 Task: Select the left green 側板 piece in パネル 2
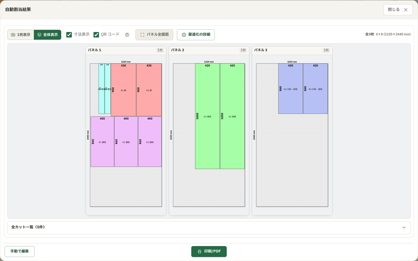[207, 116]
